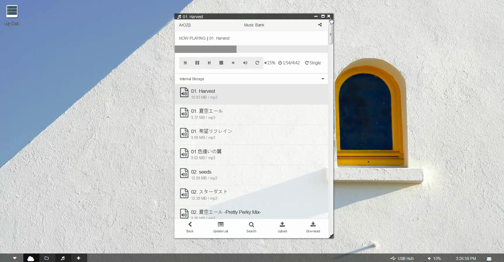Skip to the previous track
Viewport: 504px width, 262px height.
pyautogui.click(x=185, y=63)
